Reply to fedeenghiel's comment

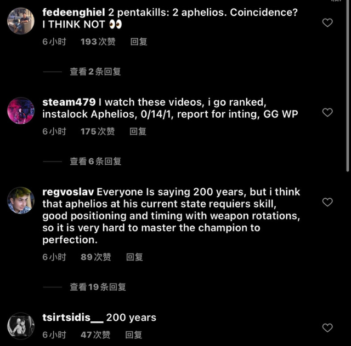tap(138, 42)
